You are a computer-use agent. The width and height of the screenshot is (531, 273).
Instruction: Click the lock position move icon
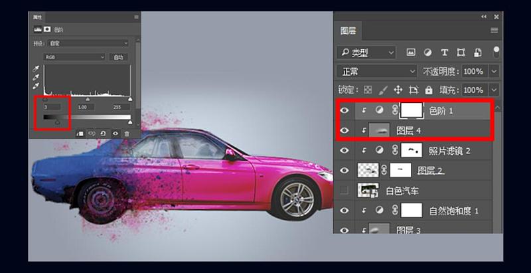coord(398,90)
